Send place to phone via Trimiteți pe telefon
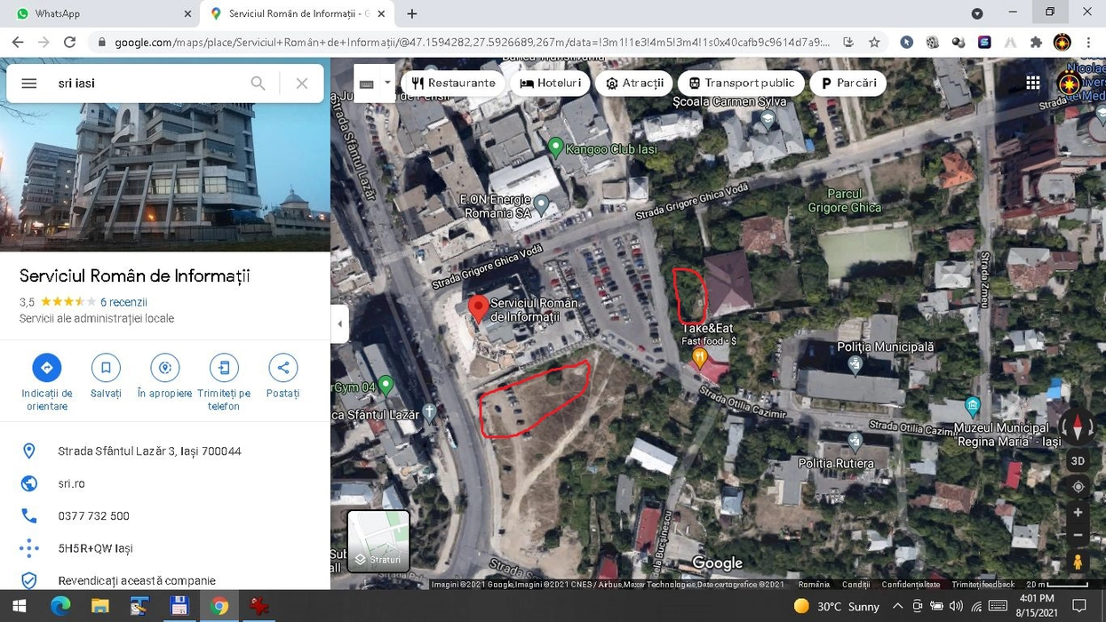1106x622 pixels. pyautogui.click(x=224, y=380)
